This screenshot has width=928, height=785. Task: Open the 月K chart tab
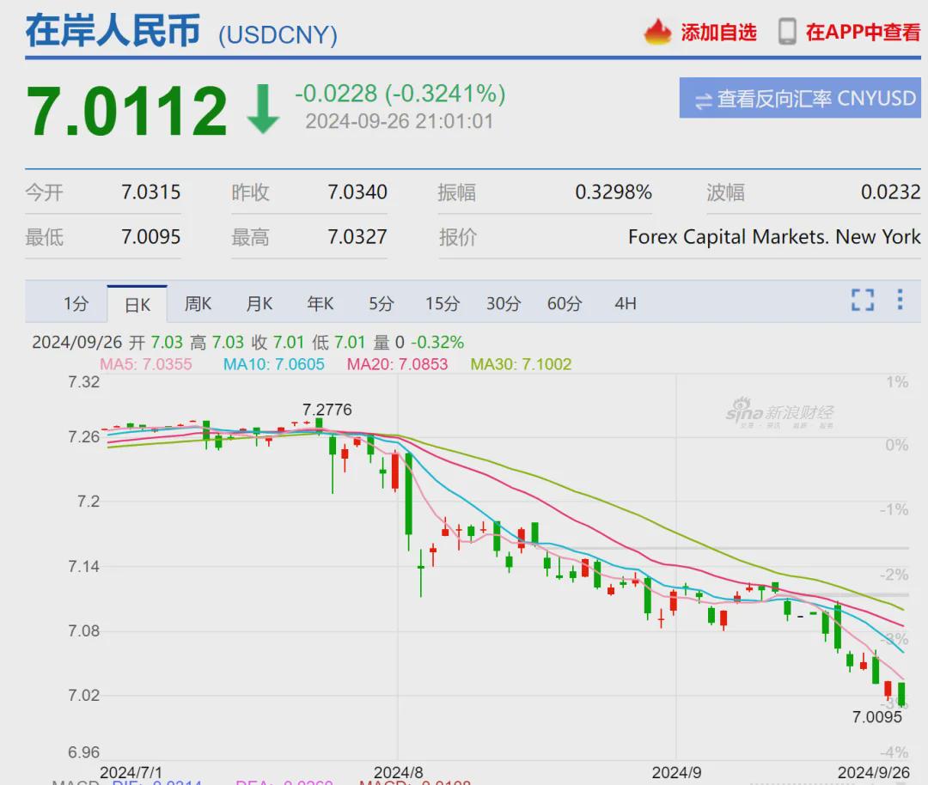click(x=259, y=304)
